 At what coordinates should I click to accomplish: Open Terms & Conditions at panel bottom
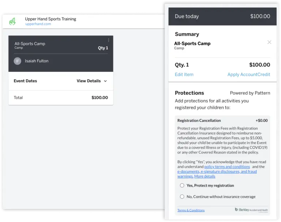(x=191, y=210)
